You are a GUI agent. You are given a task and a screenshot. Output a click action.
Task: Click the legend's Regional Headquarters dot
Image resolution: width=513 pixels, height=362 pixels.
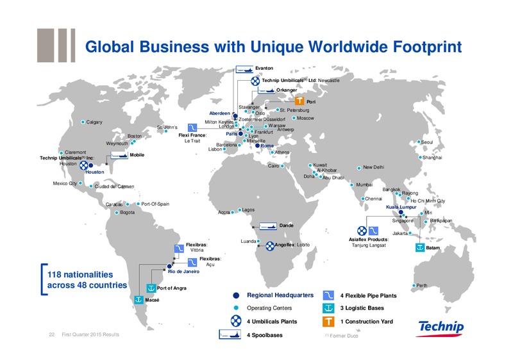pyautogui.click(x=236, y=295)
